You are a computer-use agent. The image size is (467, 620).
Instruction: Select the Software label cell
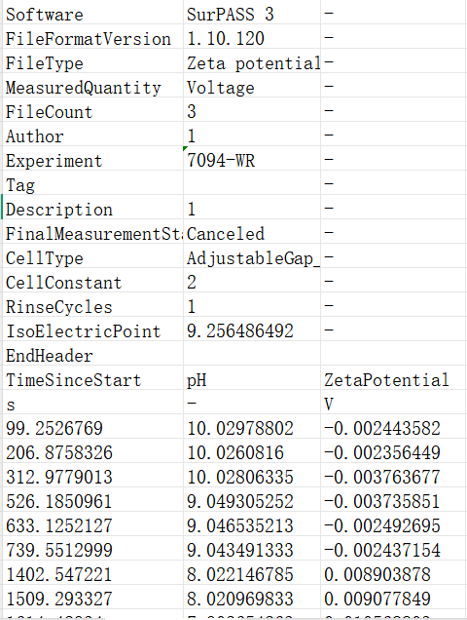coord(92,13)
